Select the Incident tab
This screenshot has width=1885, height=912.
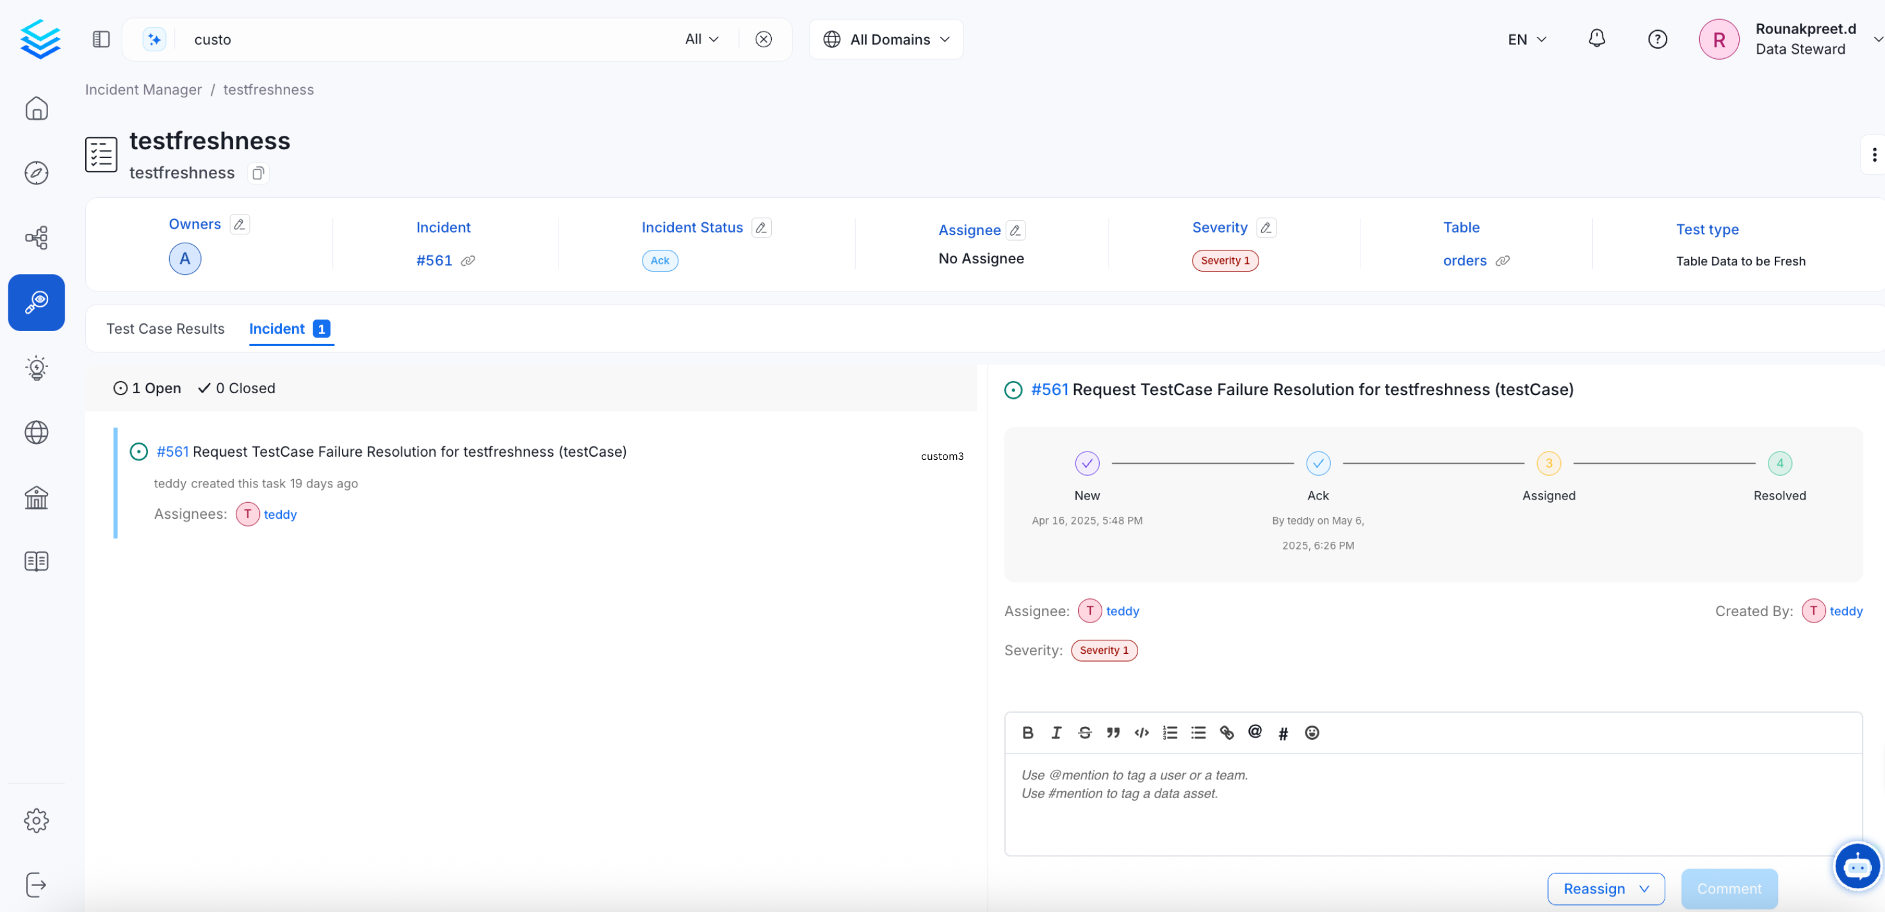click(x=277, y=329)
